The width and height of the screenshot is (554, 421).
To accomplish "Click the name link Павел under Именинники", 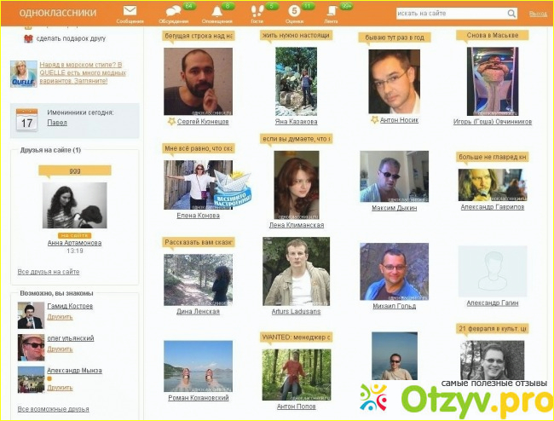I will [56, 123].
